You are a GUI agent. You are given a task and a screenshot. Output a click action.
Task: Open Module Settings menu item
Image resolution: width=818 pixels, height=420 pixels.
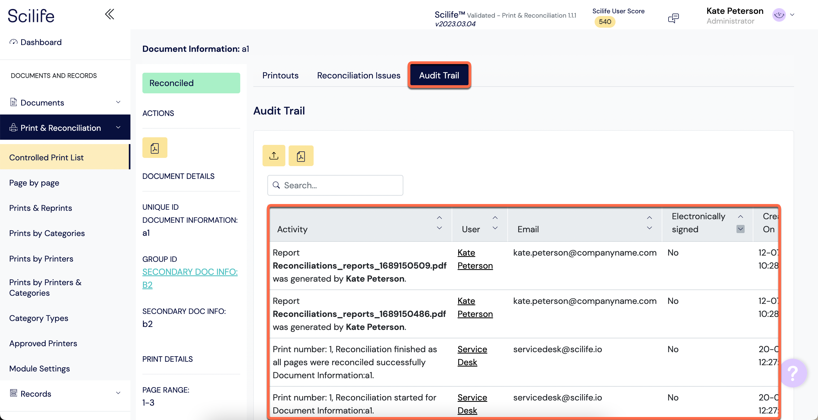tap(39, 368)
